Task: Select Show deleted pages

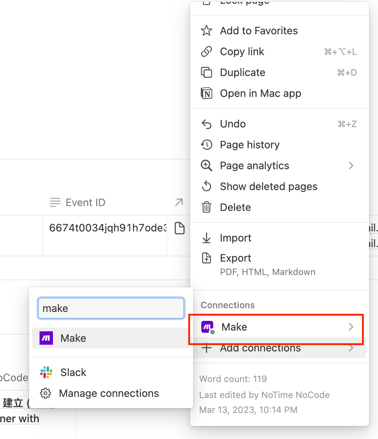Action: click(x=268, y=186)
